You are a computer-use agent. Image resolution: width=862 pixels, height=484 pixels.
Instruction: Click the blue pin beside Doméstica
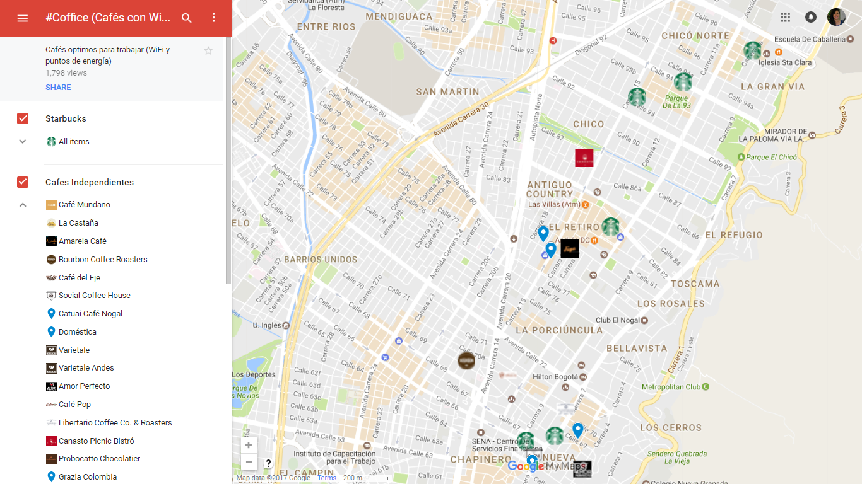point(51,332)
